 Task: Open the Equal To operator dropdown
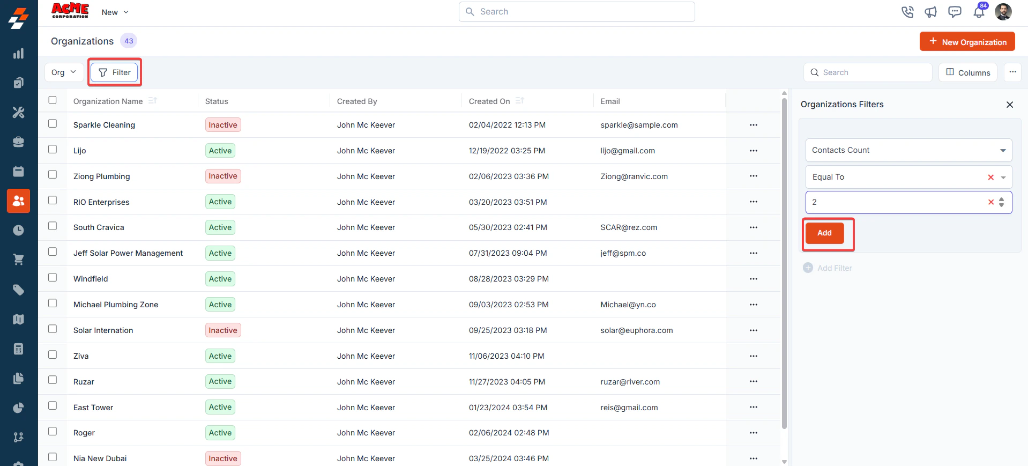point(908,177)
